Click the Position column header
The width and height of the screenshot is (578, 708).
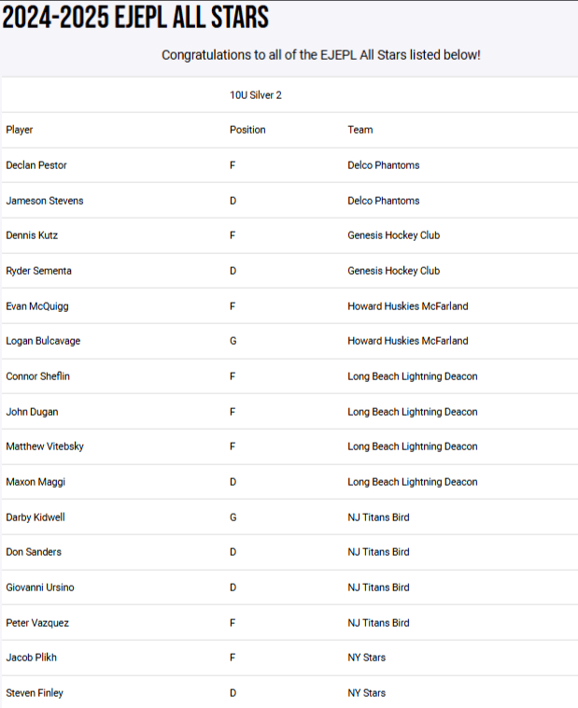coord(247,130)
